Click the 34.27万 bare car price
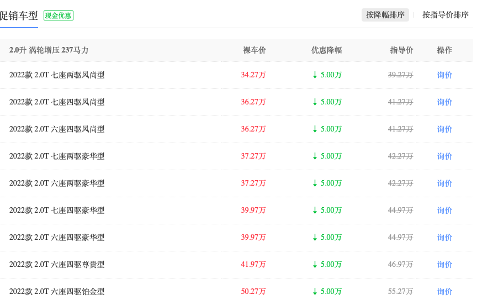 [x=253, y=75]
